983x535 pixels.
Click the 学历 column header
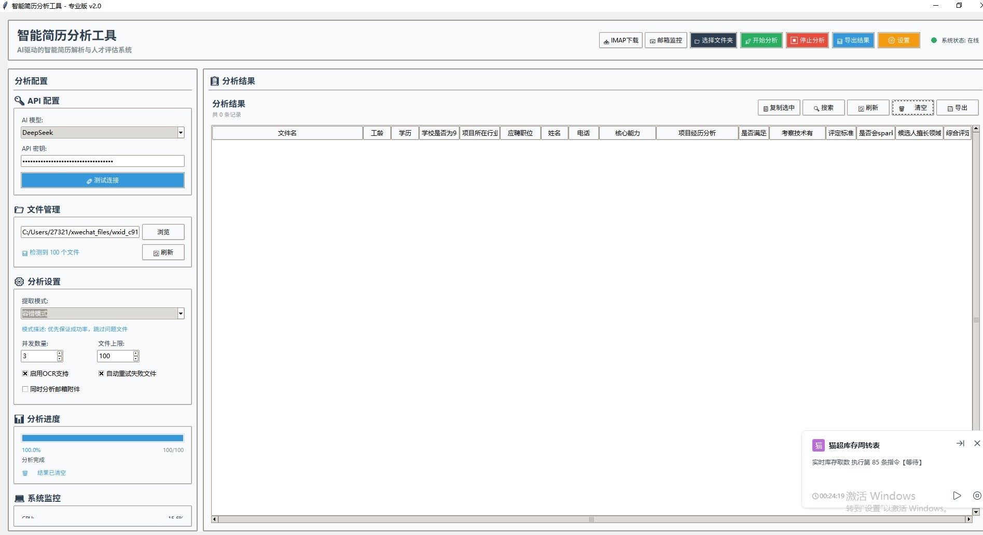click(x=405, y=133)
